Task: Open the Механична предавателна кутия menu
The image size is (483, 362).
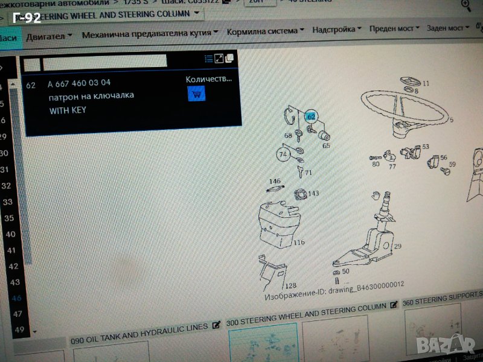Action: pos(151,33)
